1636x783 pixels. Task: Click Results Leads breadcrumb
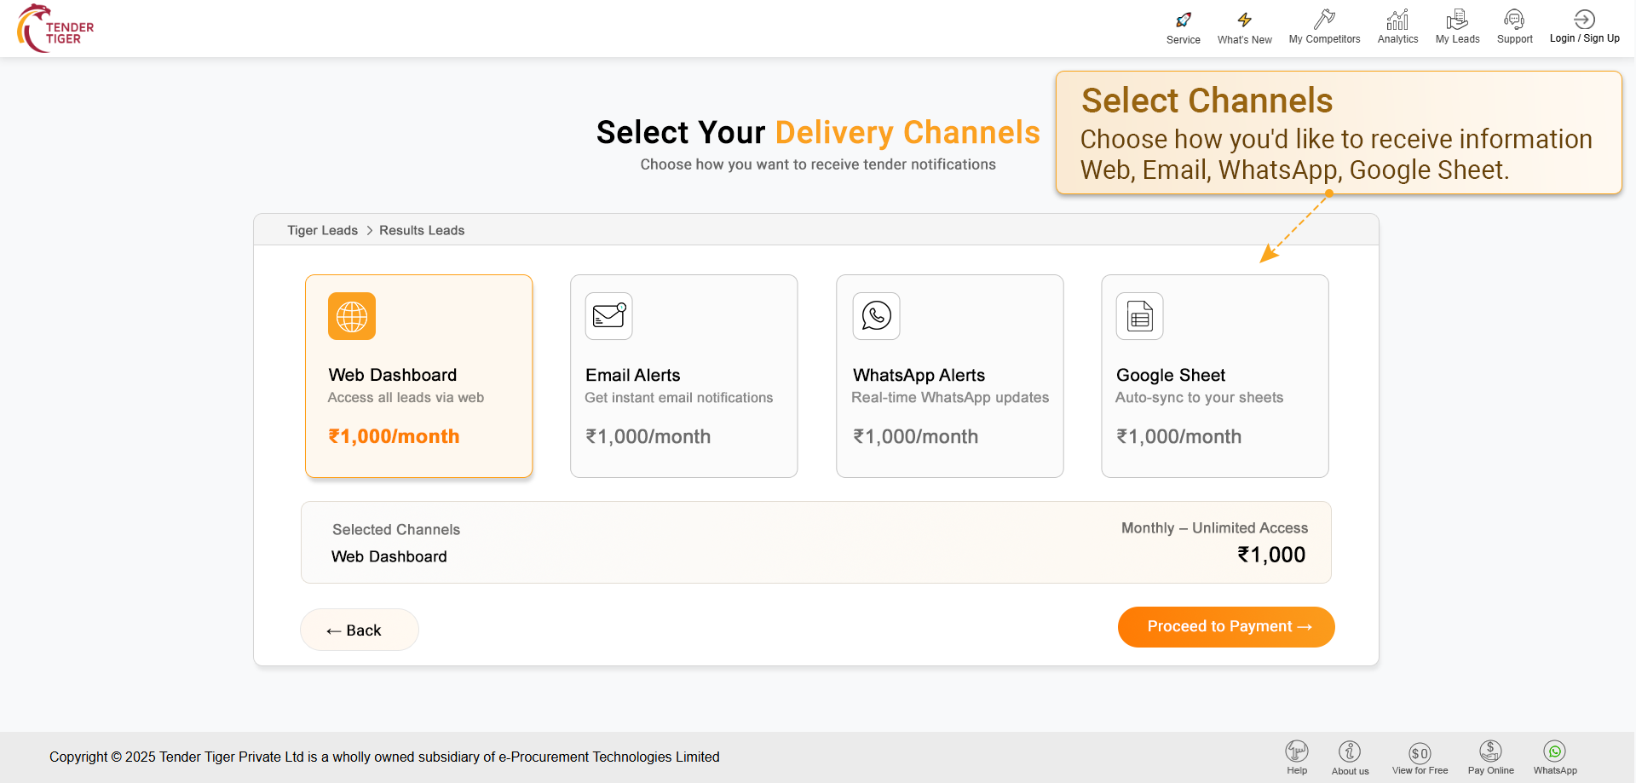pyautogui.click(x=422, y=230)
